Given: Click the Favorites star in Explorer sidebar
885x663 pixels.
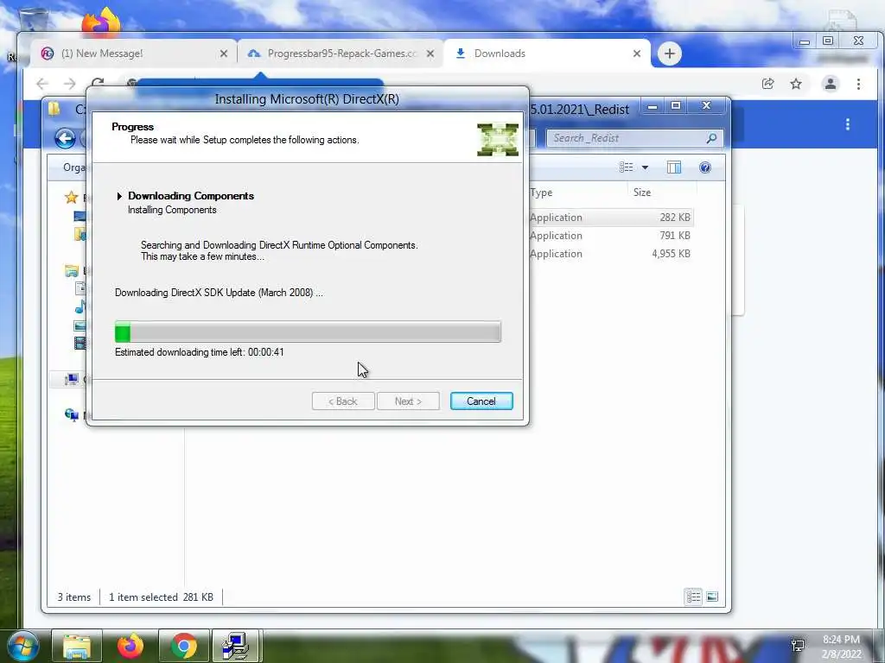Looking at the screenshot, I should (71, 198).
